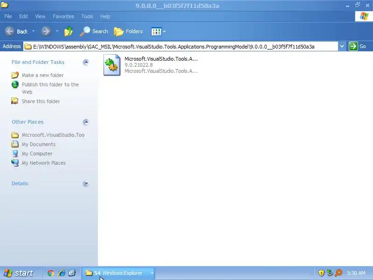This screenshot has width=373, height=280.
Task: Collapse the Other Places section
Action: click(86, 122)
